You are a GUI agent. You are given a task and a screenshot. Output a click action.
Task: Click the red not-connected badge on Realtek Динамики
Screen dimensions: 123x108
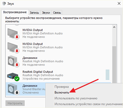pos(17,65)
